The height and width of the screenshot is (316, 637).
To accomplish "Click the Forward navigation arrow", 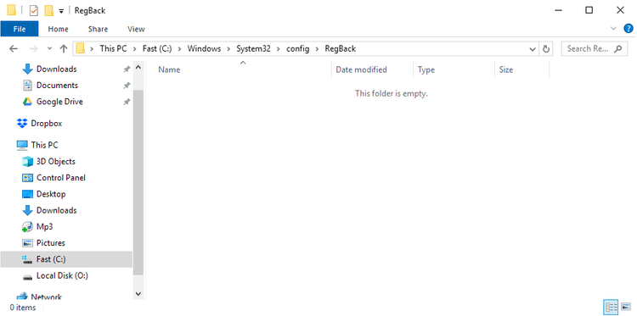I will 34,48.
